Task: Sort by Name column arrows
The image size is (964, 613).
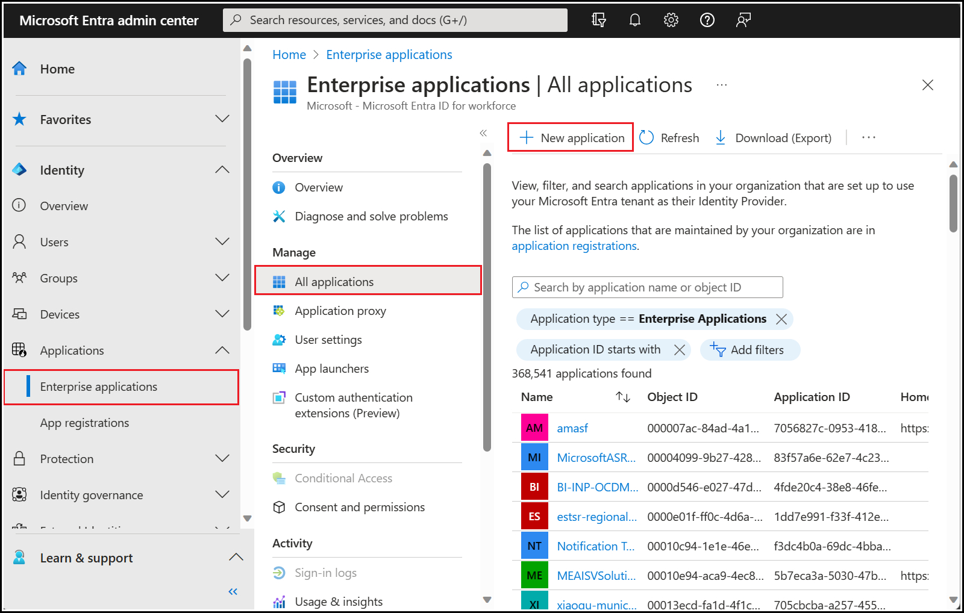Action: point(622,397)
